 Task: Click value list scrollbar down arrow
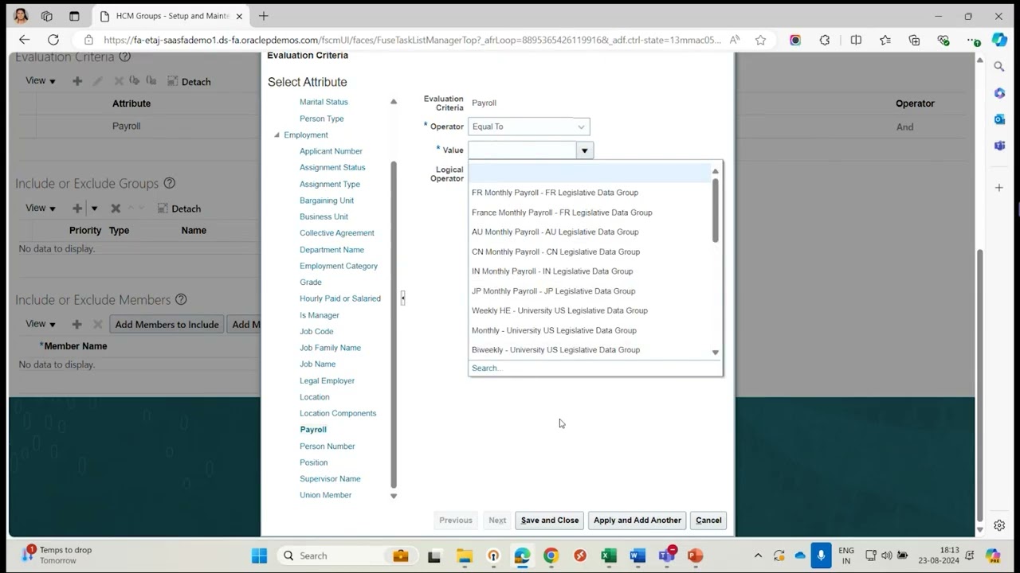click(715, 353)
